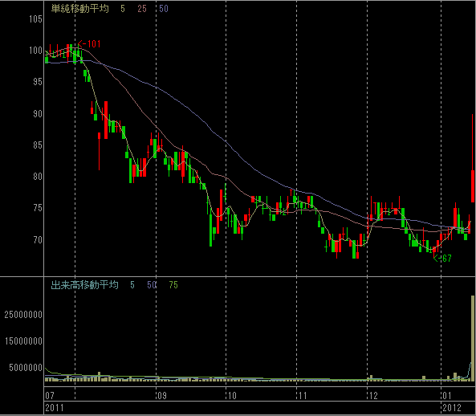Screen dimensions: 476x416
Task: Click the green 67 low-price annotation
Action: (x=442, y=259)
